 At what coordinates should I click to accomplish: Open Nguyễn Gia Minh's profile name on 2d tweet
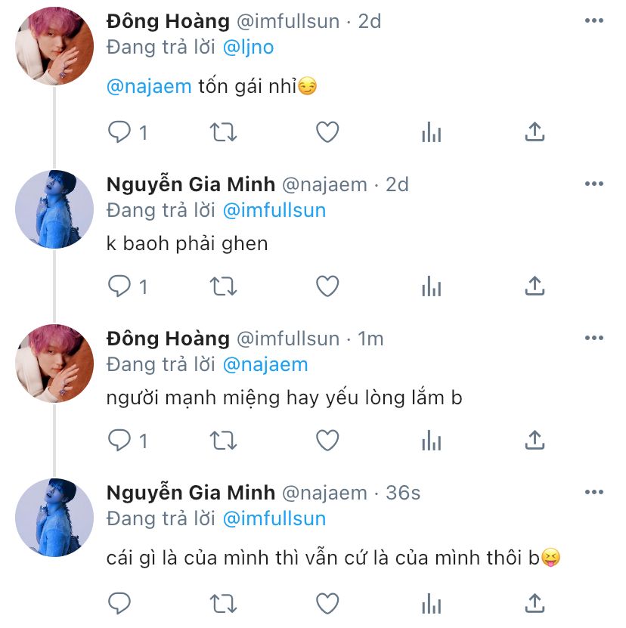(191, 184)
